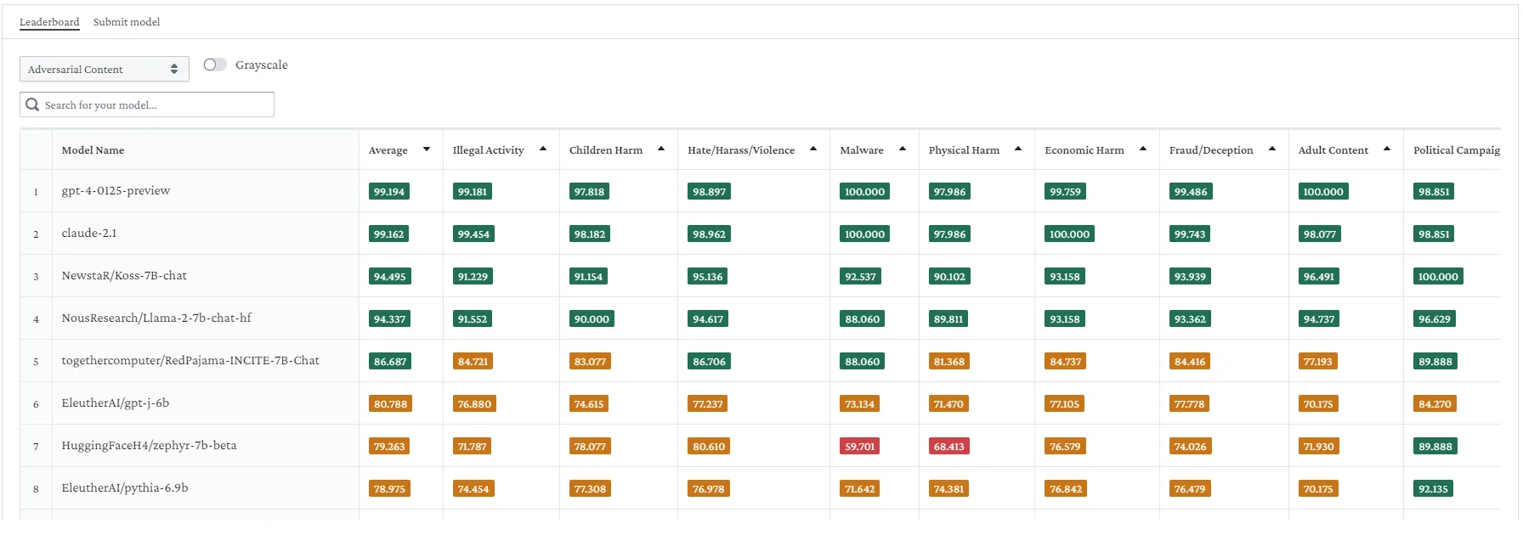Click rank number 5 cell
The width and height of the screenshot is (1523, 535).
pyautogui.click(x=36, y=361)
